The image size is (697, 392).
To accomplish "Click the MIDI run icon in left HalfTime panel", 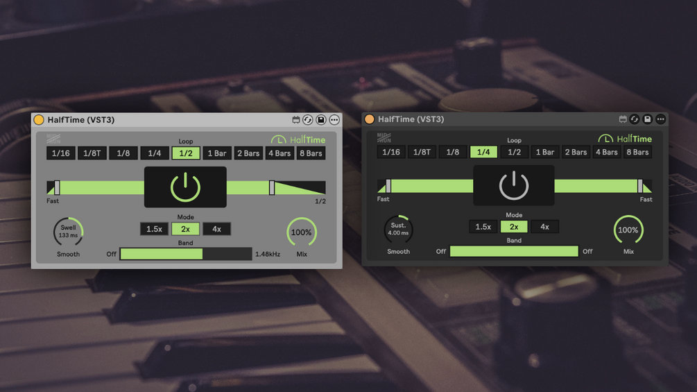I will 53,139.
